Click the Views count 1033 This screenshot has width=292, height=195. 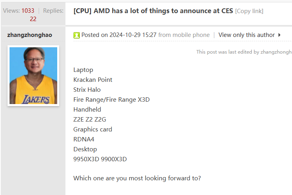pyautogui.click(x=28, y=11)
